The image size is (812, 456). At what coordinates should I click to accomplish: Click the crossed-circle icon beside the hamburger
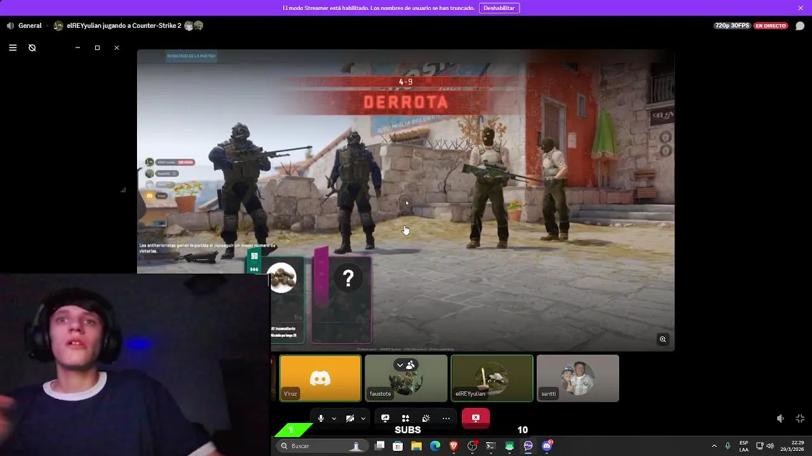point(32,47)
